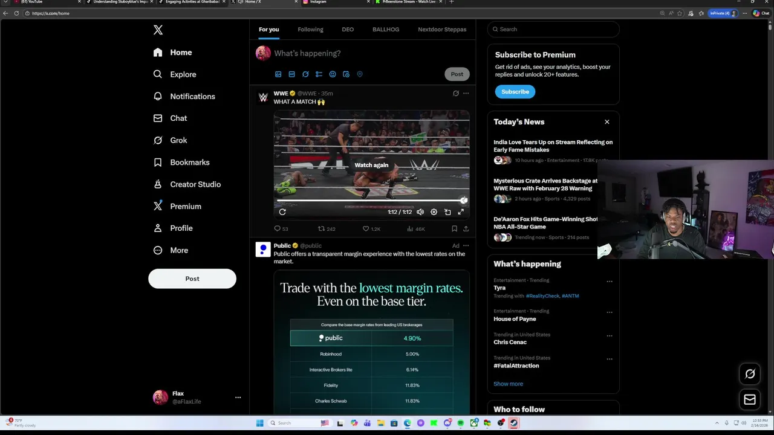774x435 pixels.
Task: Toggle picture-in-picture for the video
Action: [447, 212]
